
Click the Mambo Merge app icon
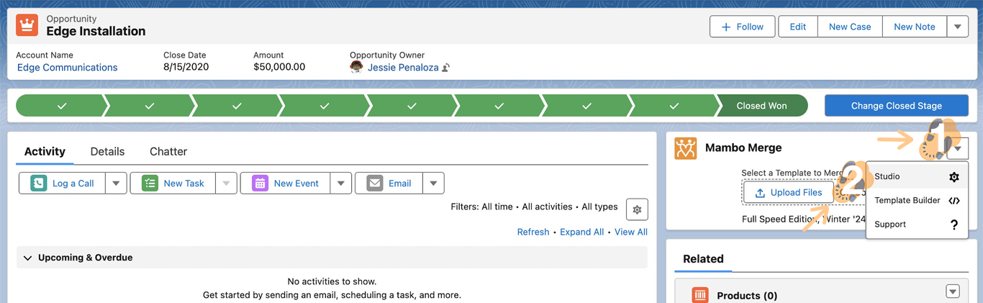tap(685, 148)
